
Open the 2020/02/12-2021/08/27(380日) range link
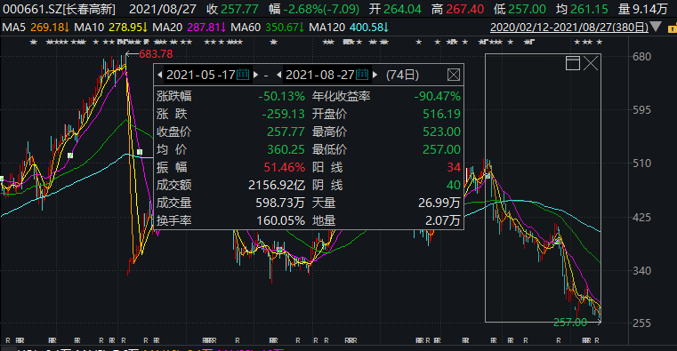click(x=569, y=28)
